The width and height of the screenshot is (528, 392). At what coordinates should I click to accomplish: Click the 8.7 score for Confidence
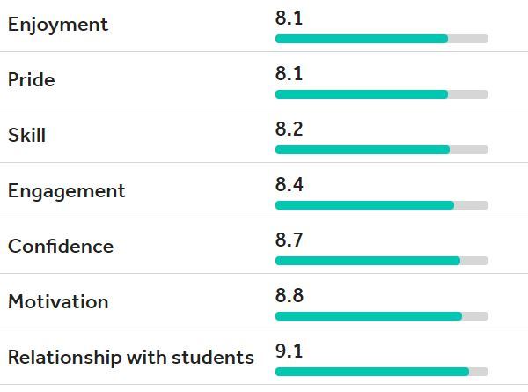click(290, 240)
